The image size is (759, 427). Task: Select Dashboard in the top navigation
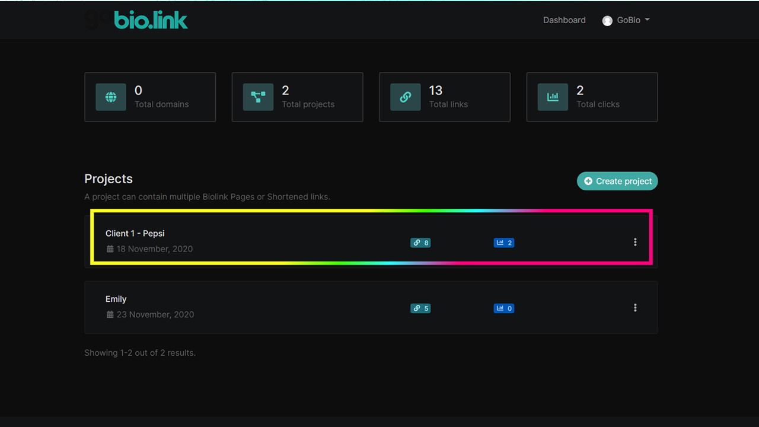[x=564, y=20]
